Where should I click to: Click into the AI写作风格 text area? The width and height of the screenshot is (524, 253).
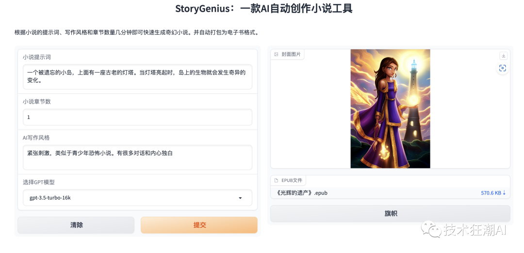click(x=137, y=157)
